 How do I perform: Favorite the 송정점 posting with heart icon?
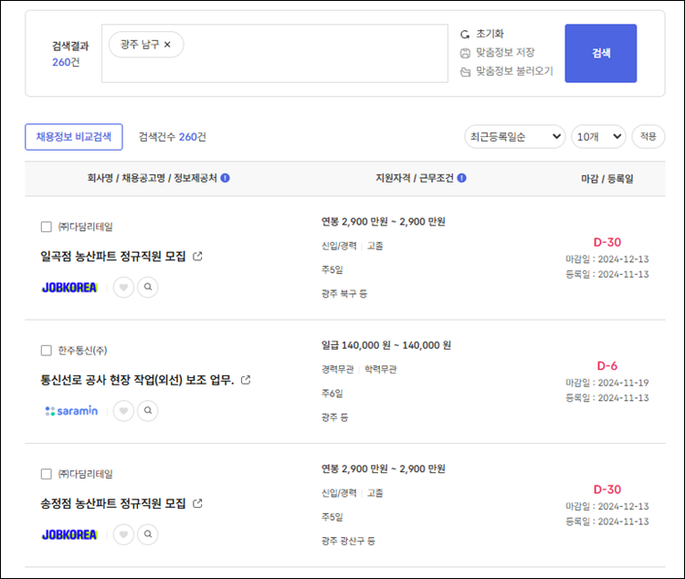123,534
